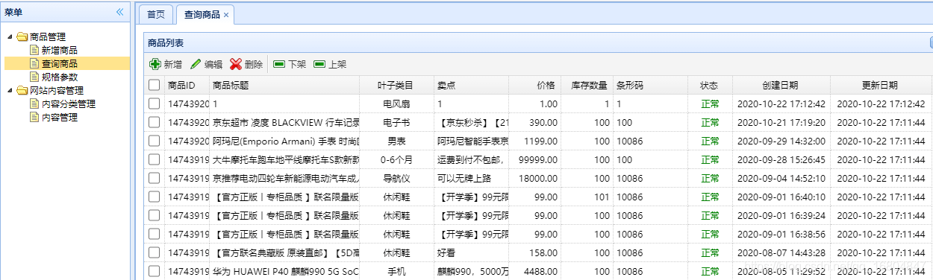
Task: Click 正常 status in the 电风扇 row
Action: 710,104
